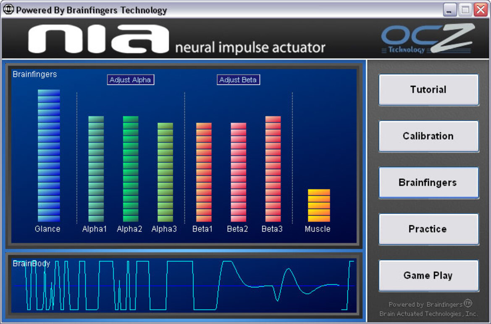
Task: Launch Game Play mode
Action: coord(428,275)
